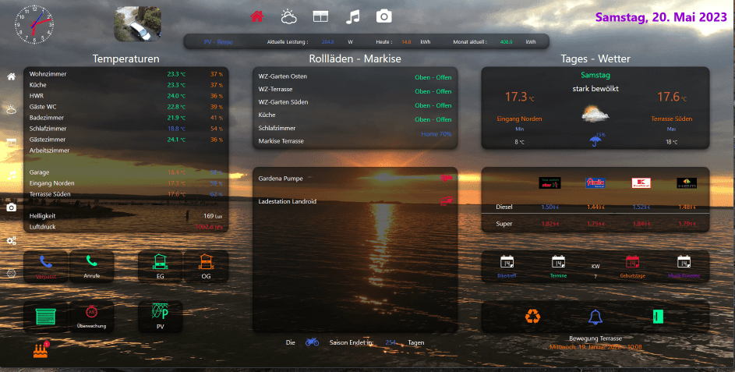Click Küche shutter Oben - Offen status

pyautogui.click(x=433, y=119)
